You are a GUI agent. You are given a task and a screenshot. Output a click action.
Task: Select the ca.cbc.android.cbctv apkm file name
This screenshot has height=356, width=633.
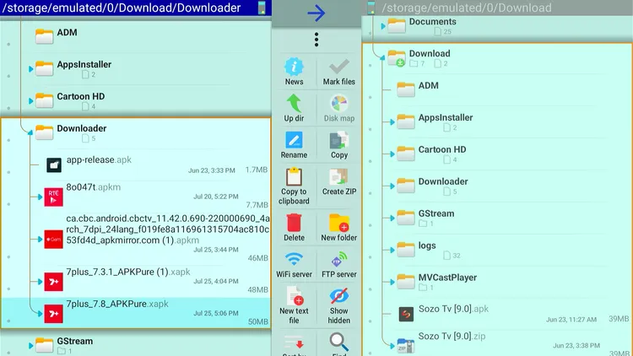(x=168, y=229)
